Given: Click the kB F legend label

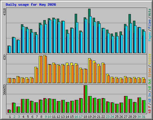Looking at the screenshot, I should coord(150,109).
